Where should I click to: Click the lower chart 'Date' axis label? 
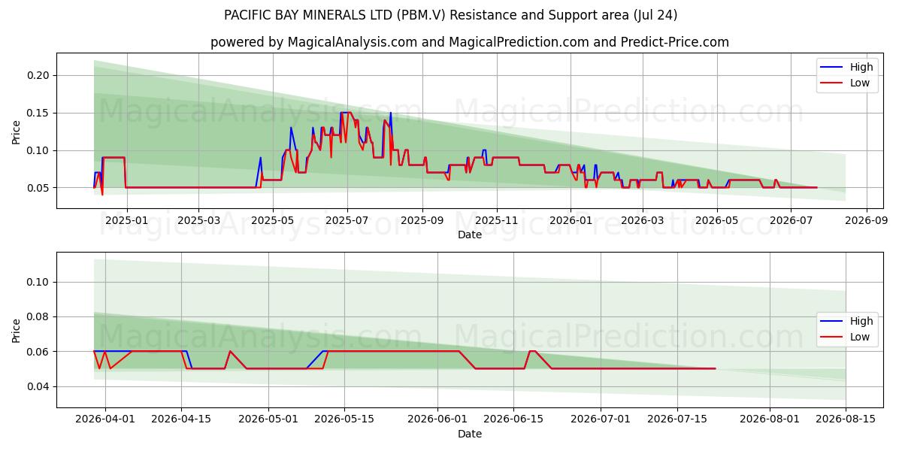(470, 434)
